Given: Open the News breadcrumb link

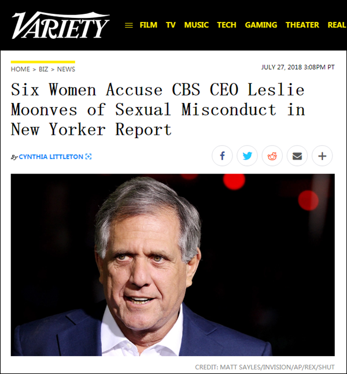Looking at the screenshot, I should (x=66, y=69).
